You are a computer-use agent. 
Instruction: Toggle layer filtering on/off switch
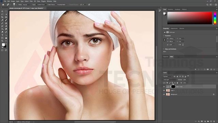[188, 76]
